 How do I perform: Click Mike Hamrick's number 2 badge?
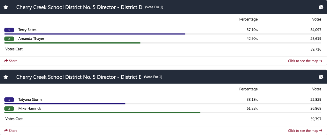point(9,109)
